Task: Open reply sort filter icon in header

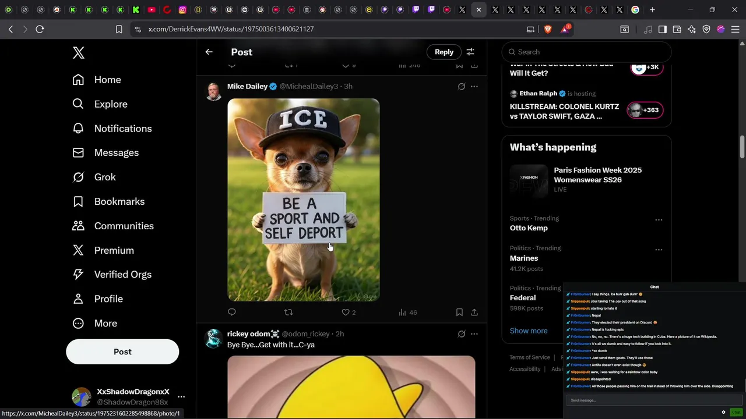Action: click(470, 52)
